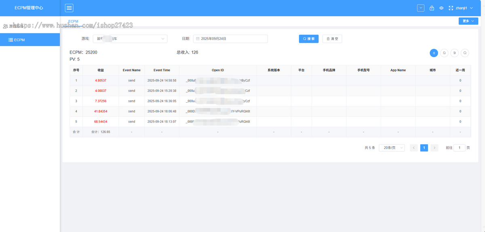Click the Event Name column header

(x=132, y=70)
